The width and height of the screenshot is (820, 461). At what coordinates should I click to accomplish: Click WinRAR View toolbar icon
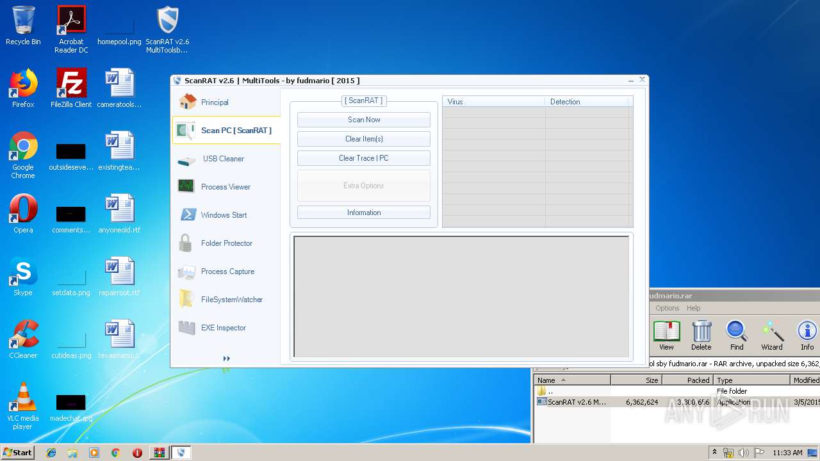pyautogui.click(x=666, y=336)
